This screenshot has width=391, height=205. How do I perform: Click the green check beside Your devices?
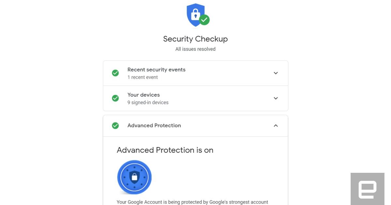tap(115, 98)
